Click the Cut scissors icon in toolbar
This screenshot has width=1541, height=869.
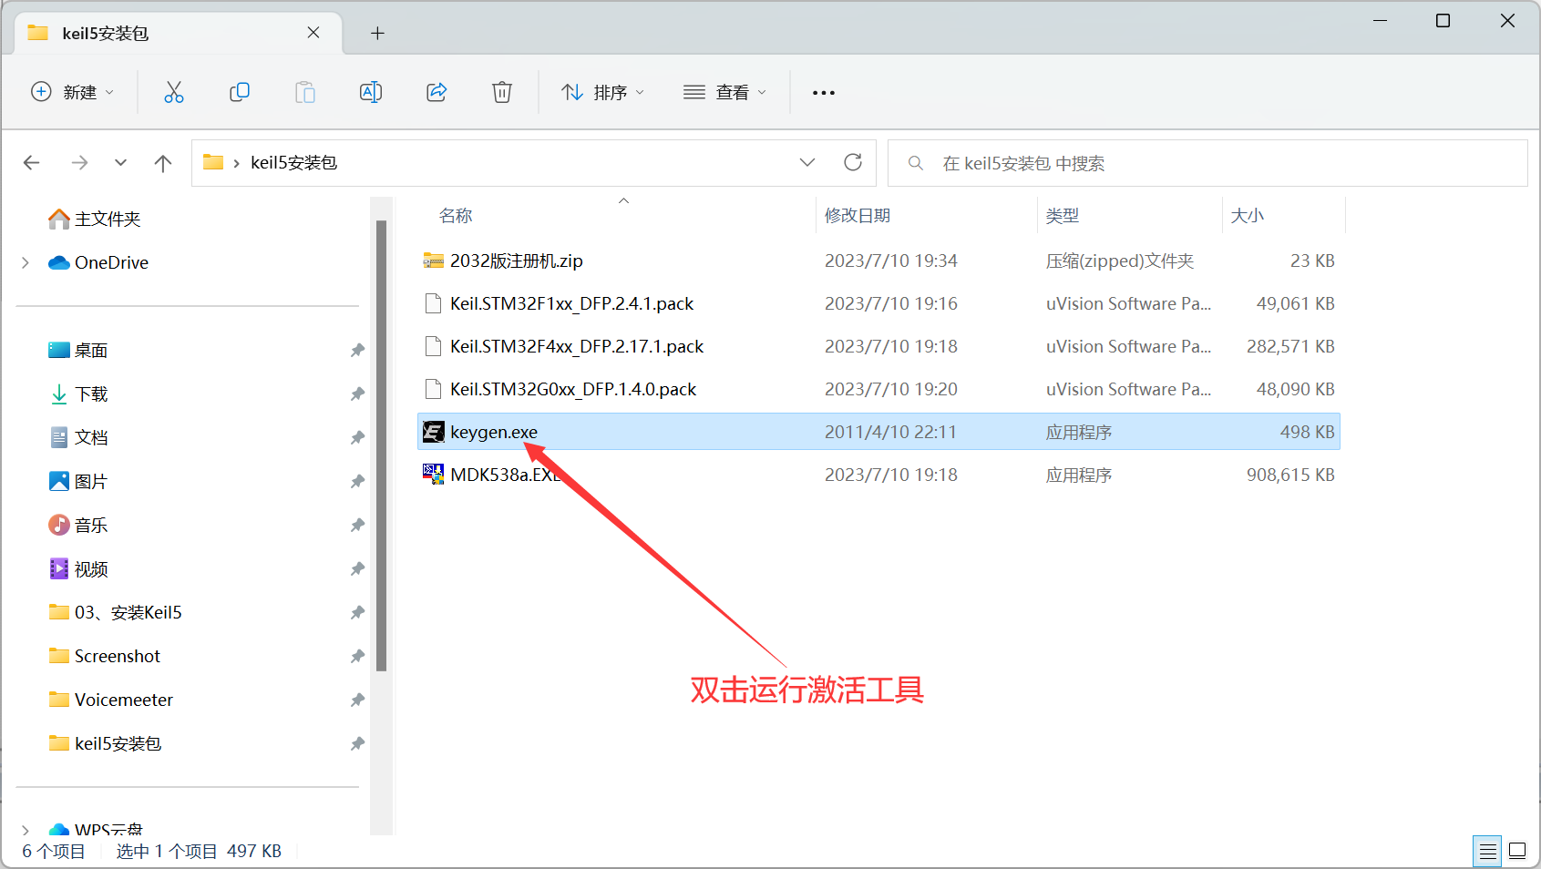click(174, 92)
